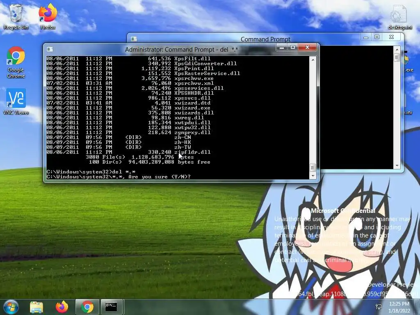This screenshot has width=420, height=315.
Task: Select the desktop.ini file on desktop
Action: 399,16
